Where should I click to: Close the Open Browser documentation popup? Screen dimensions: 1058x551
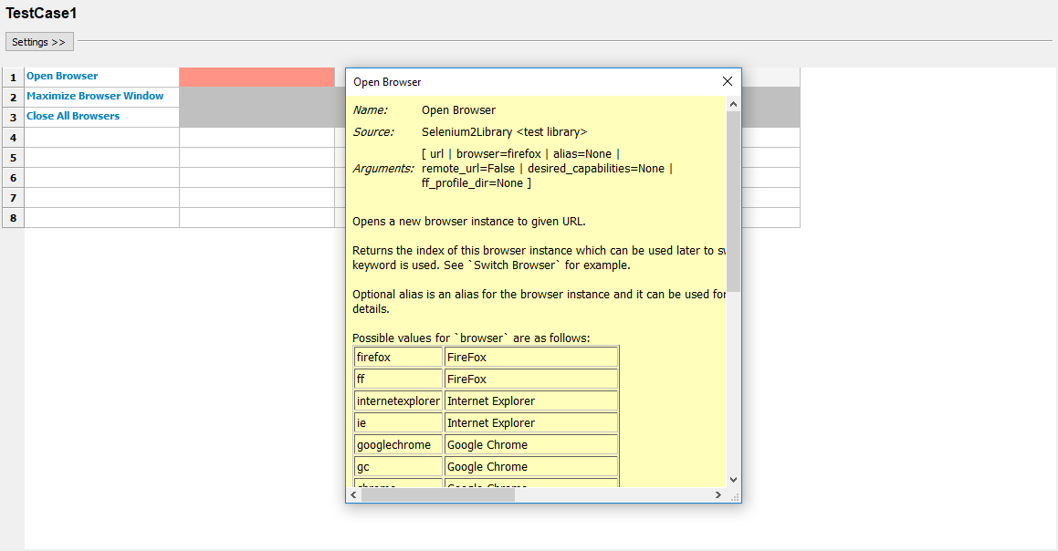click(727, 81)
